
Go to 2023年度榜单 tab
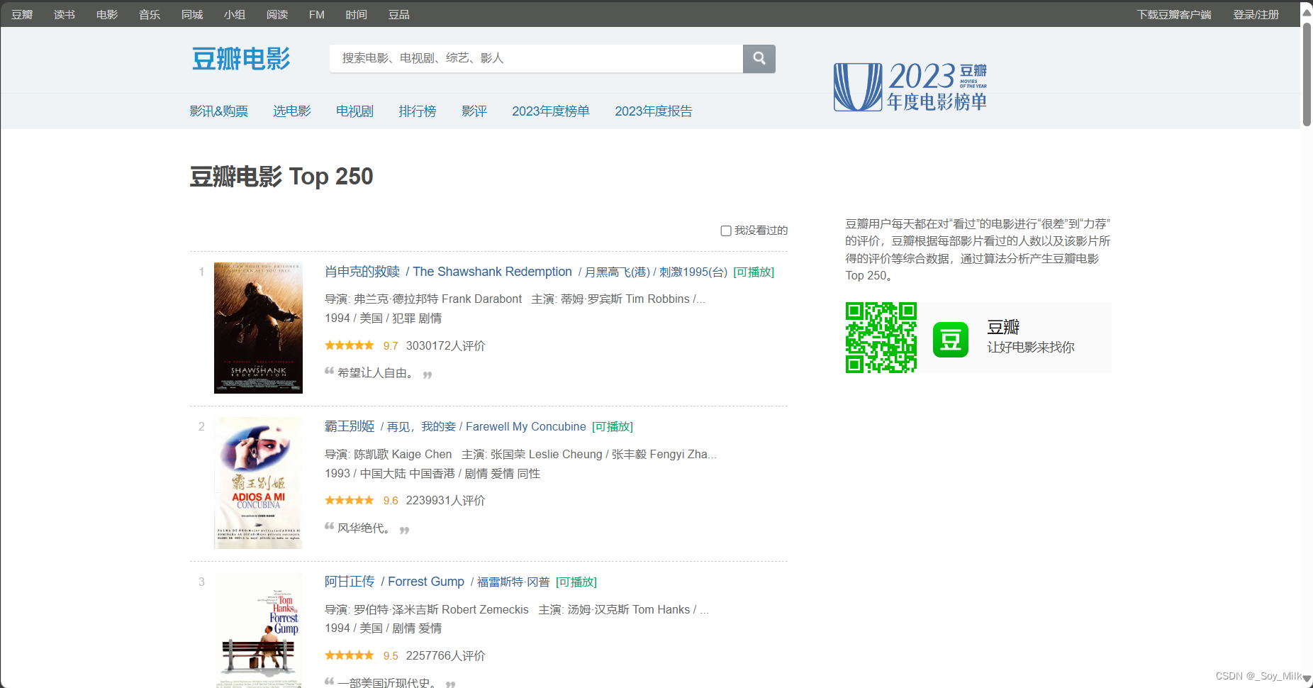(x=551, y=111)
